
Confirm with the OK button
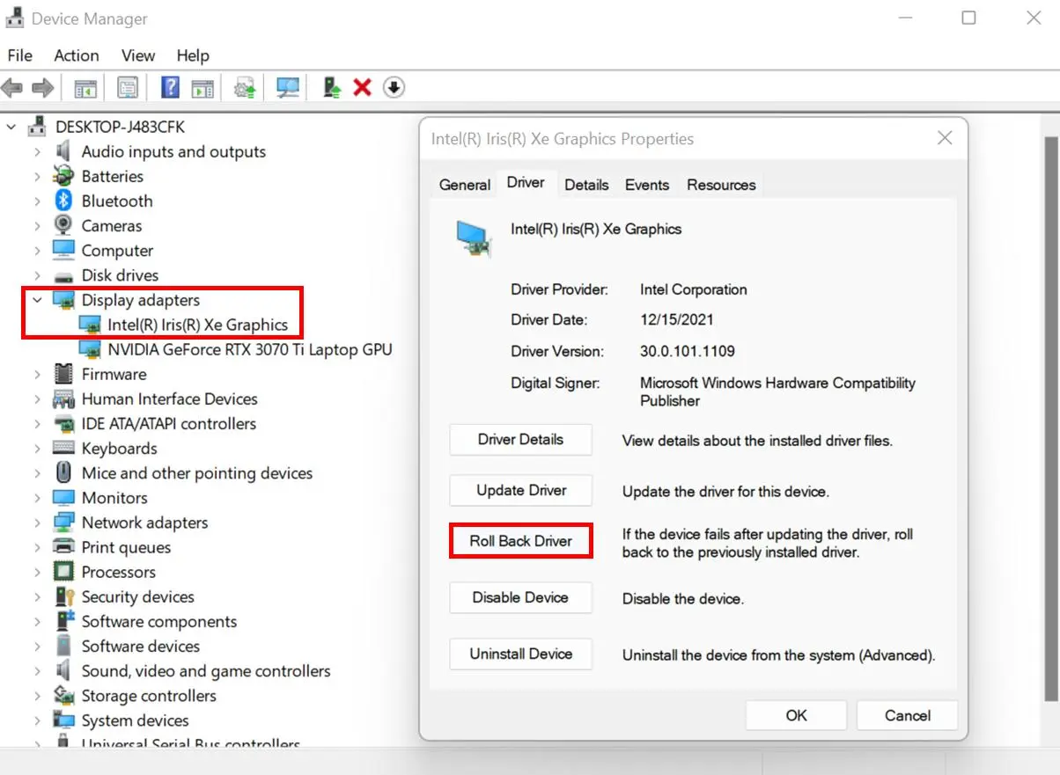[x=796, y=715]
